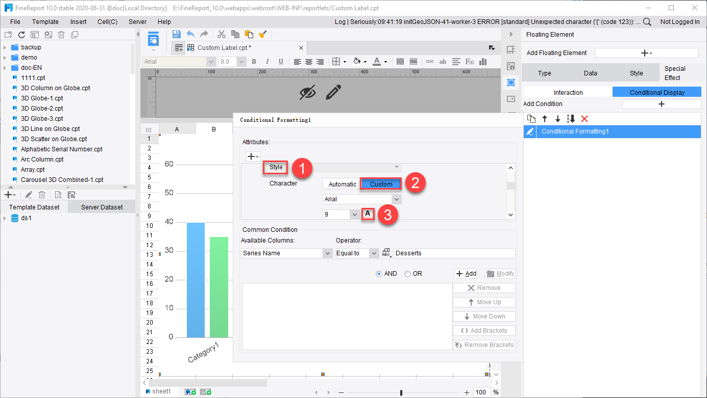
Task: Click the Remove button in the condition list
Action: [x=483, y=287]
